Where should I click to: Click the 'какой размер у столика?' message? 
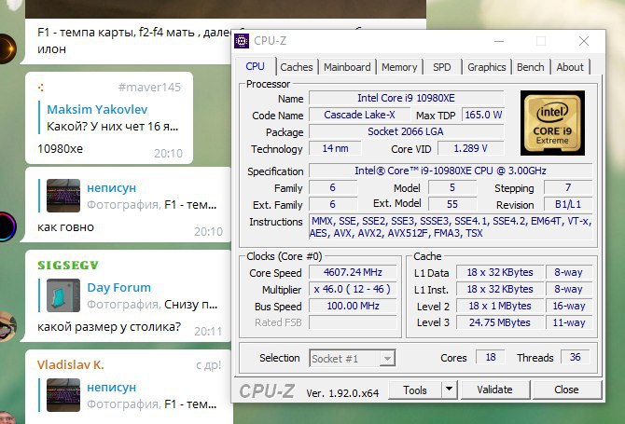(x=109, y=327)
